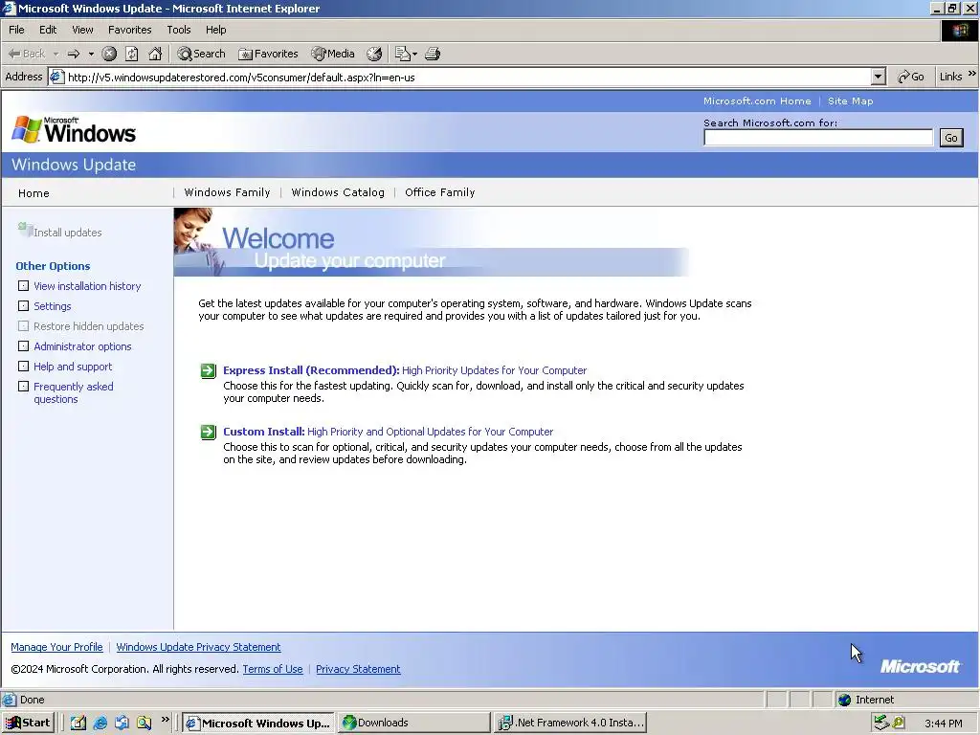Screen dimensions: 980x735
Task: Click the green arrow beside Express Install
Action: pyautogui.click(x=208, y=370)
